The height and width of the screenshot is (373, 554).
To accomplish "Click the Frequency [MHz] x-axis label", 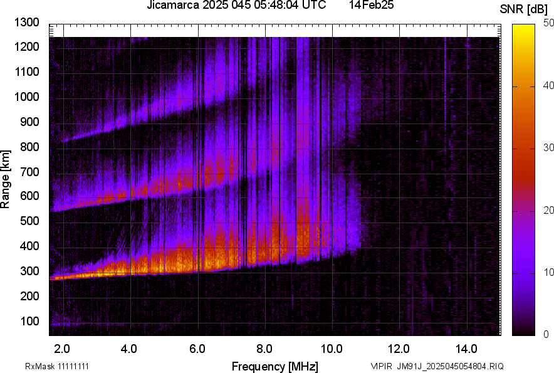I will pos(274,366).
